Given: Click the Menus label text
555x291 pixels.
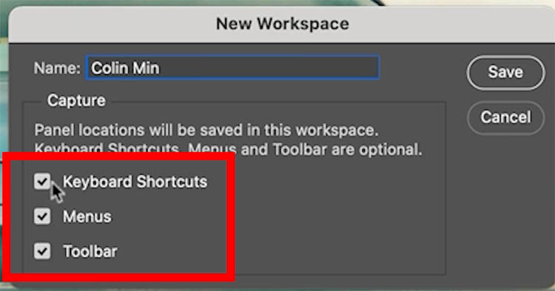Looking at the screenshot, I should click(x=87, y=216).
